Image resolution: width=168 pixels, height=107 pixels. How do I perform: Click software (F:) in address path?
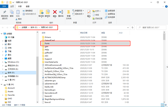[34, 28]
